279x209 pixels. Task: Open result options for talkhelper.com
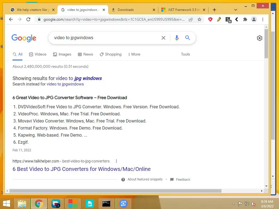pos(116,161)
